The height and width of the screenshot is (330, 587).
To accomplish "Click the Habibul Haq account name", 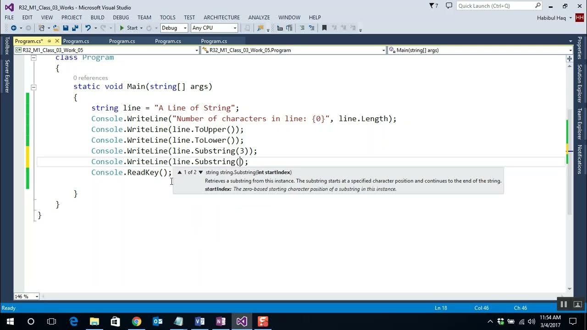I will [x=552, y=18].
